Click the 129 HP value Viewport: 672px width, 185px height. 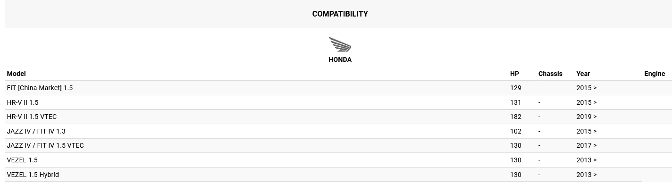coord(515,88)
